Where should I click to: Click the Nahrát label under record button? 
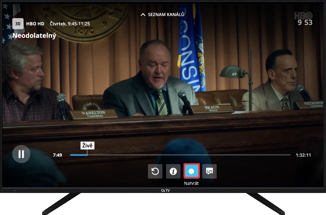(x=191, y=183)
